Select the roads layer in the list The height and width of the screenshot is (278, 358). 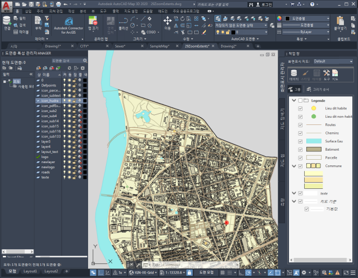tap(47, 173)
